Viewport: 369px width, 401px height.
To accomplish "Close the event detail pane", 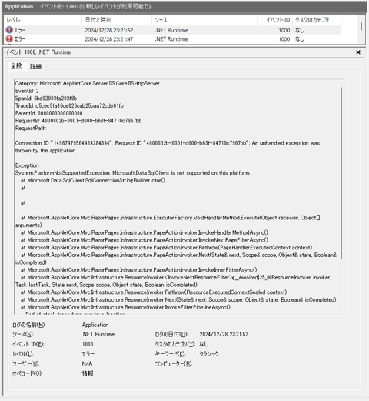I will [358, 52].
